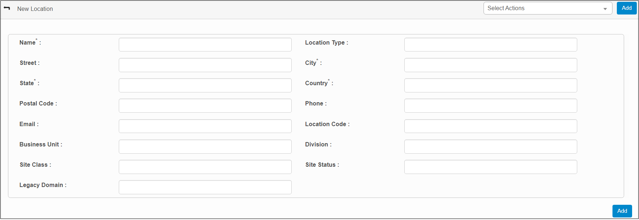
Task: Focus the Division input field
Action: click(490, 146)
